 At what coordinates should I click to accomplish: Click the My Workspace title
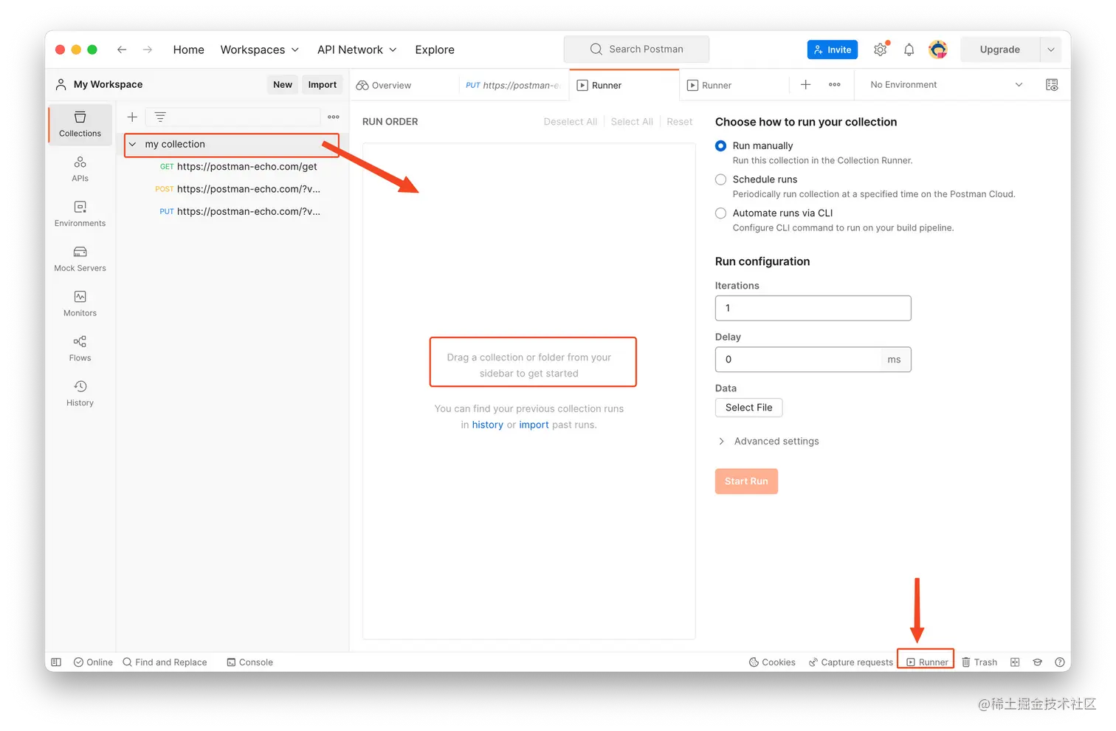pyautogui.click(x=108, y=85)
